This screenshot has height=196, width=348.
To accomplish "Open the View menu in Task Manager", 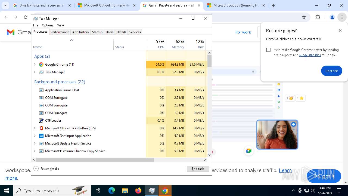I will point(60,25).
